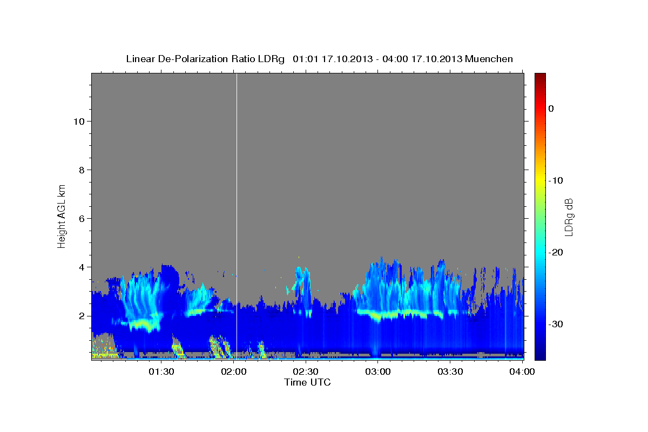Click the colorbar value -10
This screenshot has height=432, width=648.
click(x=556, y=180)
